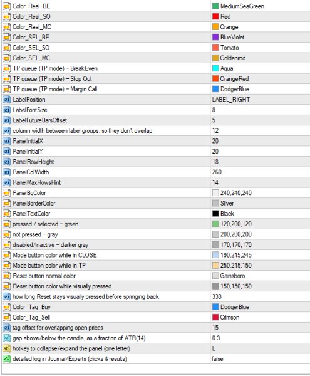Click the boolean icon beside detailed log parameter
This screenshot has height=376, width=310.
point(7,358)
